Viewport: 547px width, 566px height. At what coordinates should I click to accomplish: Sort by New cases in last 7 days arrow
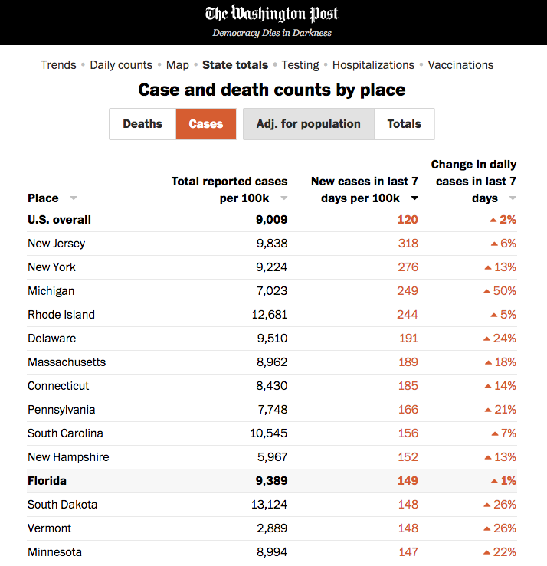coord(414,198)
